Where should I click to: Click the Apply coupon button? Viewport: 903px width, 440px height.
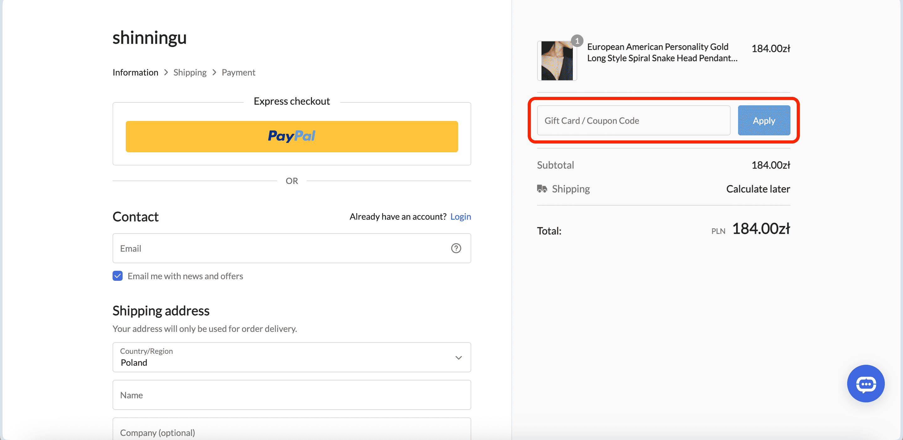click(x=764, y=121)
